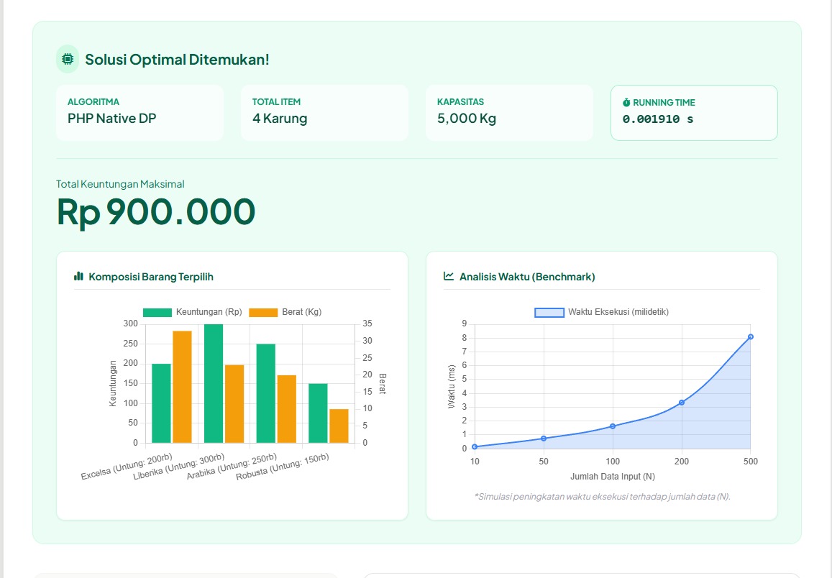Click the green Excelsa profit bar
Screen dimensions: 832x578
pos(161,403)
